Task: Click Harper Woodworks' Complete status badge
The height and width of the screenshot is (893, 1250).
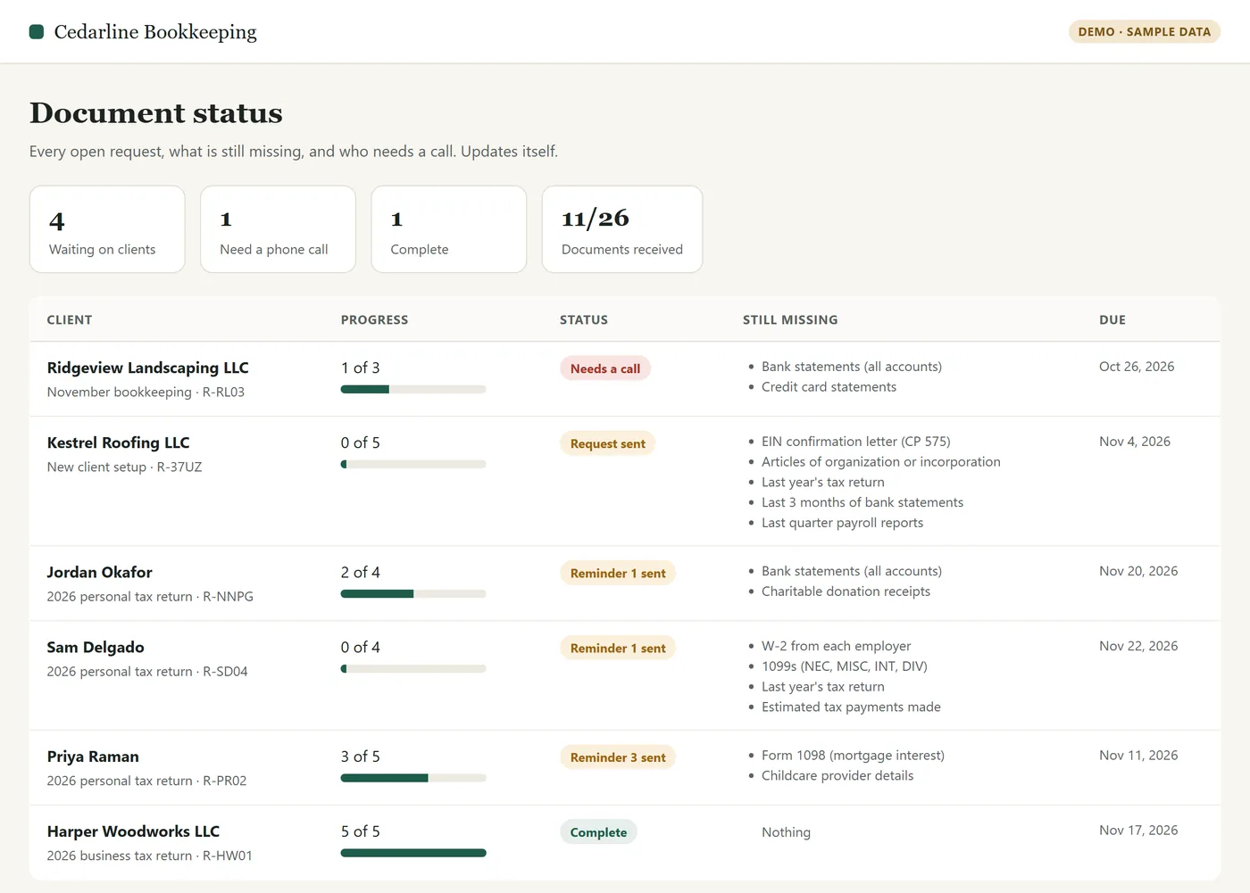Action: coord(598,832)
